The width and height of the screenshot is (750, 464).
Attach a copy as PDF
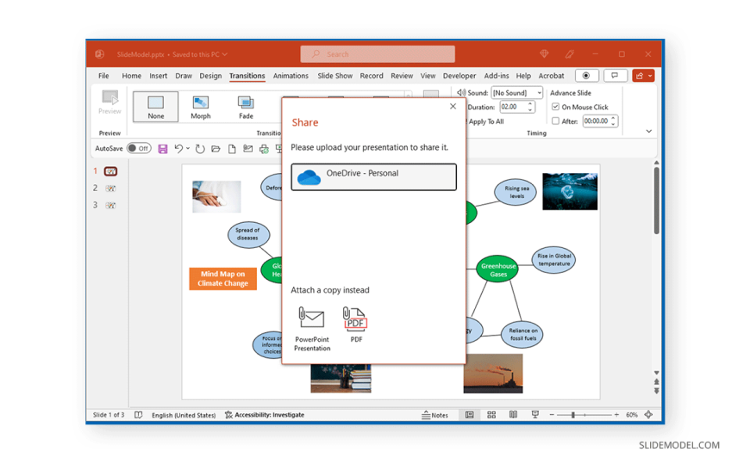tap(355, 325)
